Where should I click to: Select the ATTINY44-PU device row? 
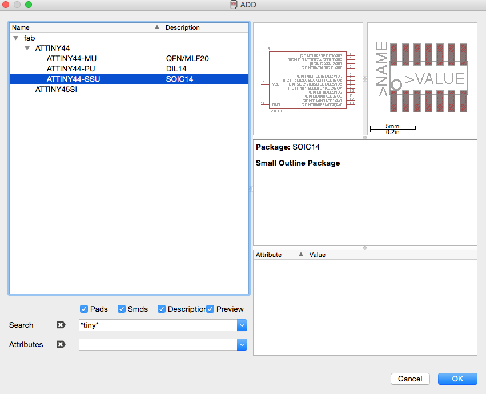click(x=129, y=69)
